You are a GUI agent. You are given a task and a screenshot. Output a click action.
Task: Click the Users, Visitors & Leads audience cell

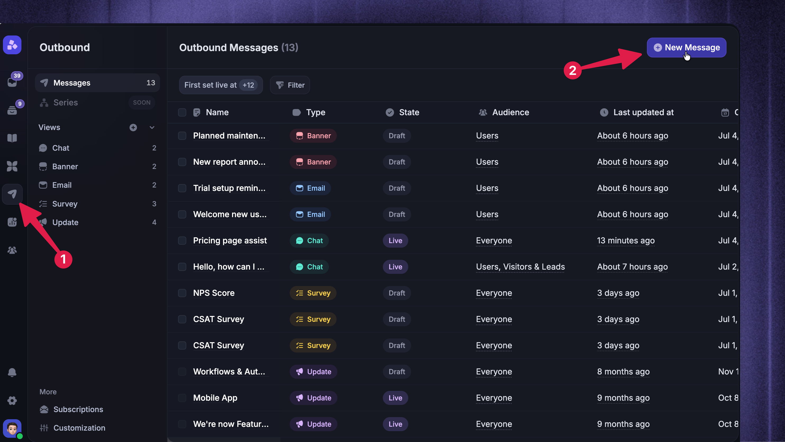point(520,267)
